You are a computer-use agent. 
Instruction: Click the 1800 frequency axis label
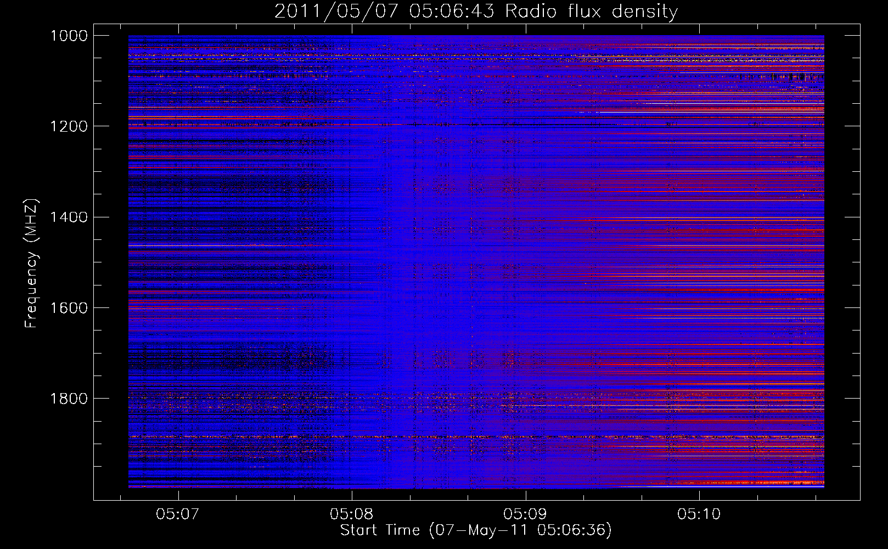(x=69, y=398)
